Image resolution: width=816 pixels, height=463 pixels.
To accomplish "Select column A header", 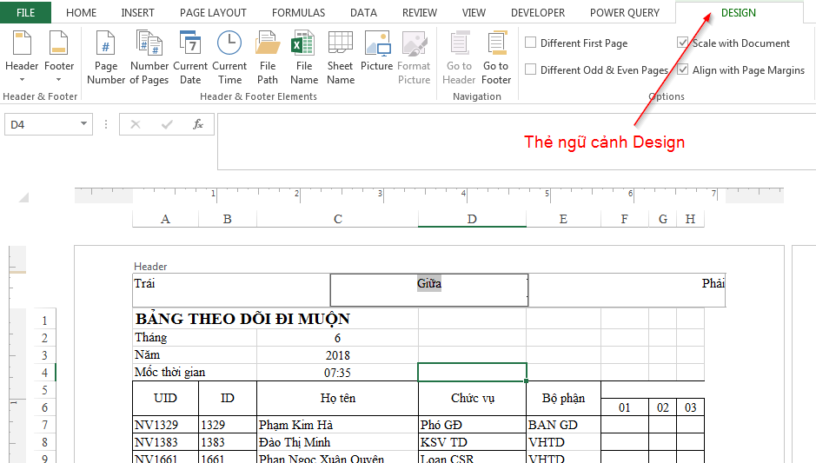I will 165,219.
